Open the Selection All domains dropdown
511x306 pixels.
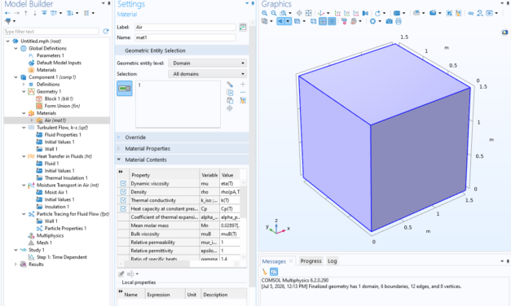pyautogui.click(x=208, y=74)
